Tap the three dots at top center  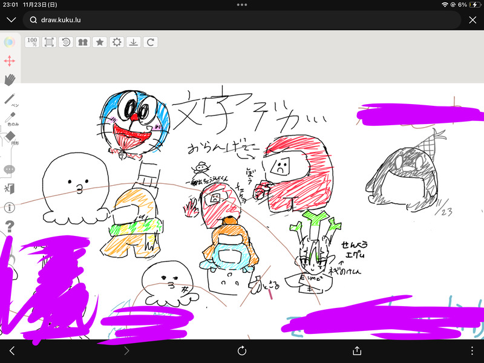tap(242, 5)
